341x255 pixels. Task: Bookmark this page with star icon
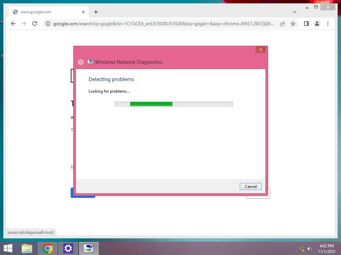click(293, 24)
